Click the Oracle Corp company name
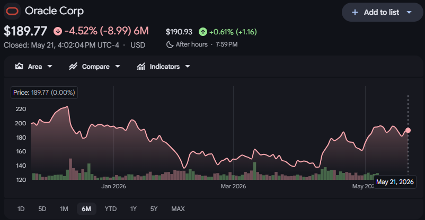Screen dimensions: 425x220 click(54, 11)
